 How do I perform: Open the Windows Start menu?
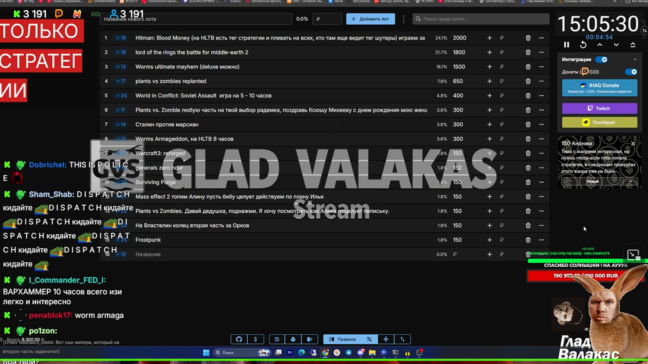206,353
